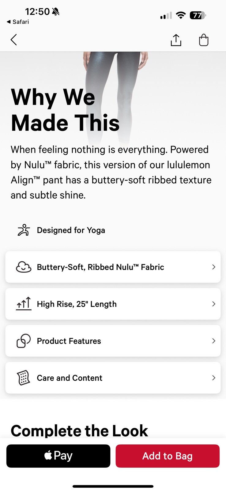Tap the Care and Content label icon
226x492 pixels.
24,378
